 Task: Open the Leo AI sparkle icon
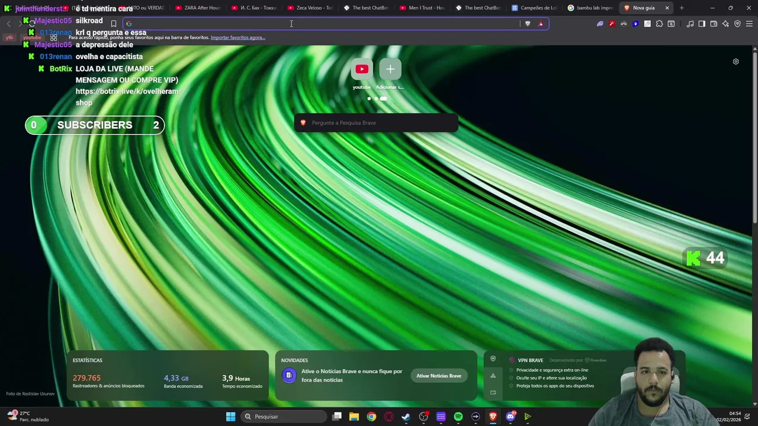[x=725, y=24]
